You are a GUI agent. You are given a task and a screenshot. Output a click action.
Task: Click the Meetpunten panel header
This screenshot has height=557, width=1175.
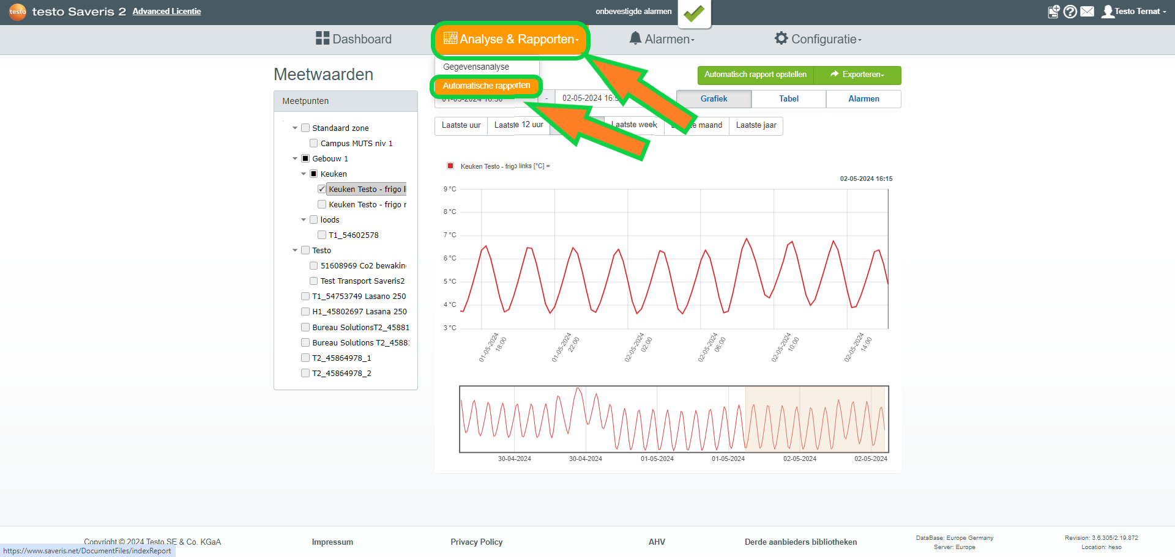[346, 101]
